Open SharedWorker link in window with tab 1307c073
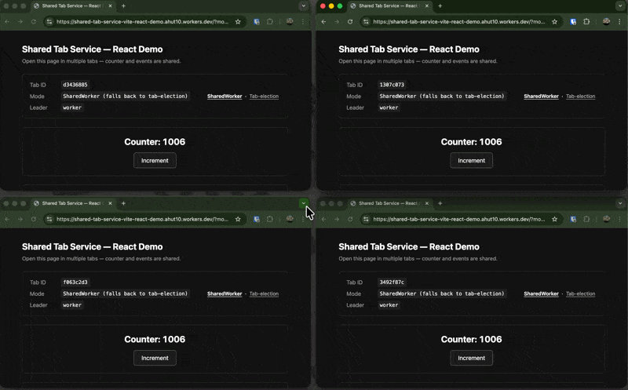628x390 pixels. click(541, 96)
